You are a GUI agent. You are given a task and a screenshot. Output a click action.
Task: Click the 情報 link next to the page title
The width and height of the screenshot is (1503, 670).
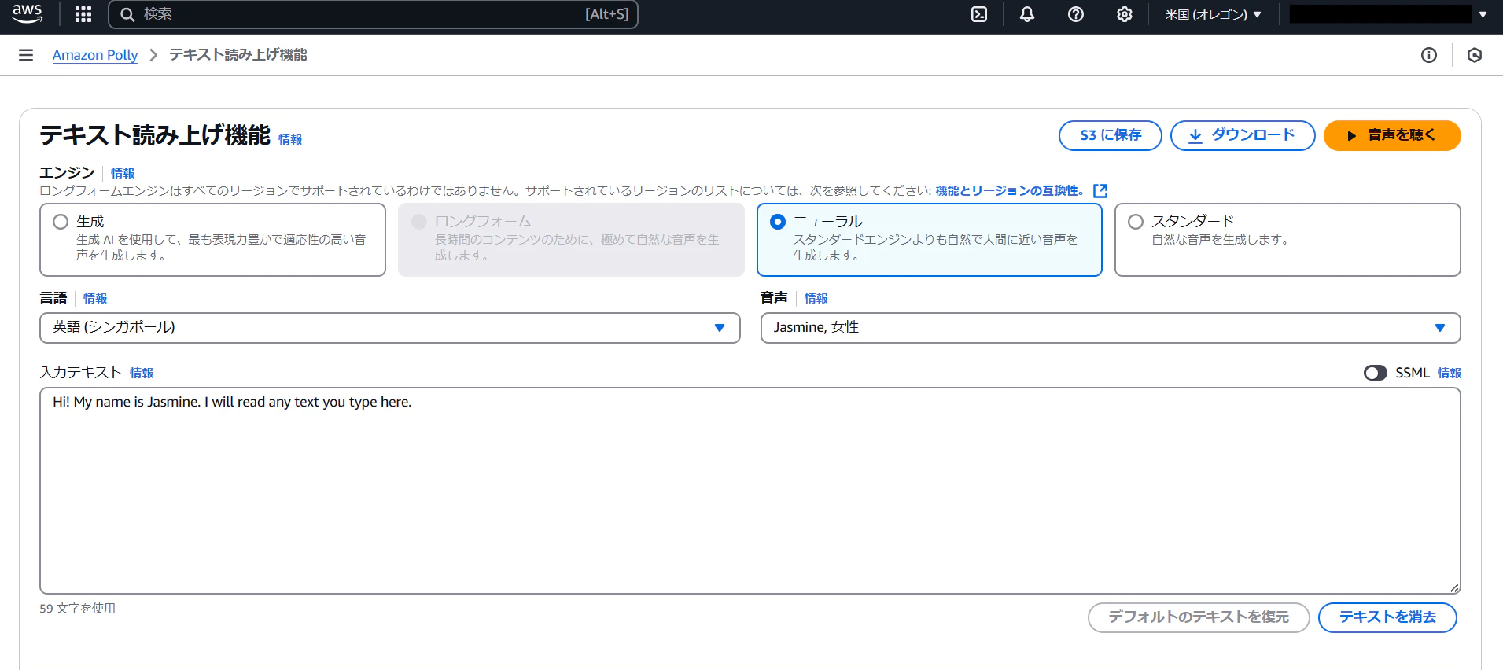click(x=290, y=139)
